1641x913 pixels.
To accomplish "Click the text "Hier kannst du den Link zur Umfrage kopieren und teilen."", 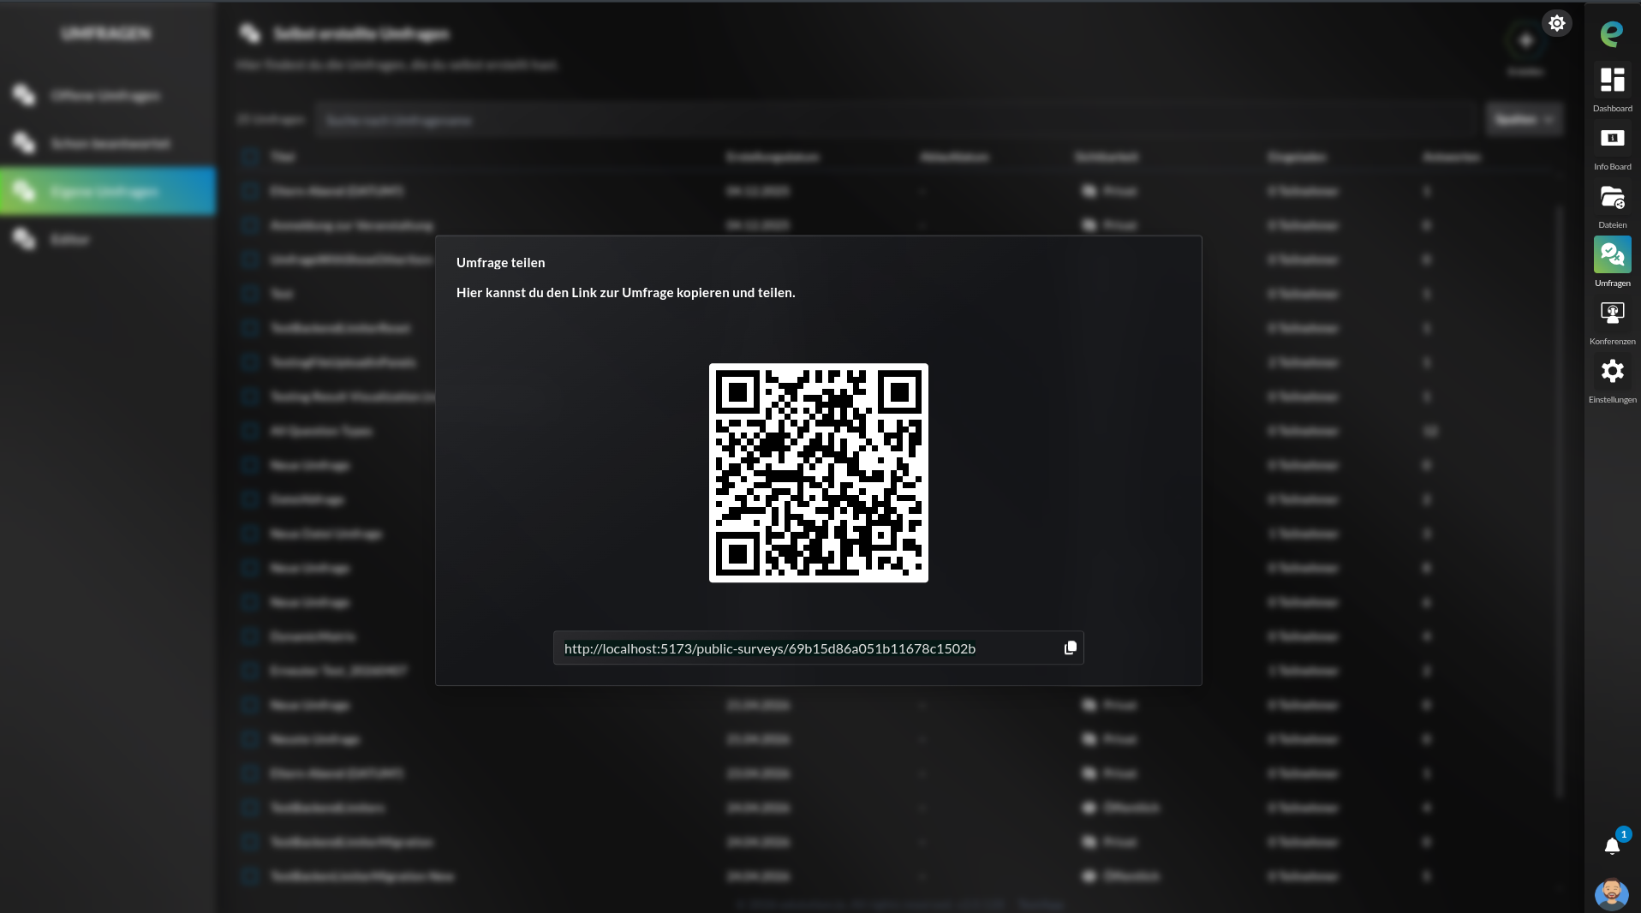I will click(x=626, y=293).
